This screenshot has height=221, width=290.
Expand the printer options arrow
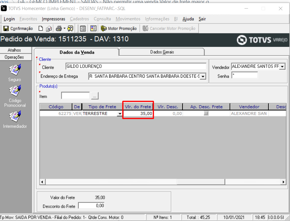click(65, 28)
